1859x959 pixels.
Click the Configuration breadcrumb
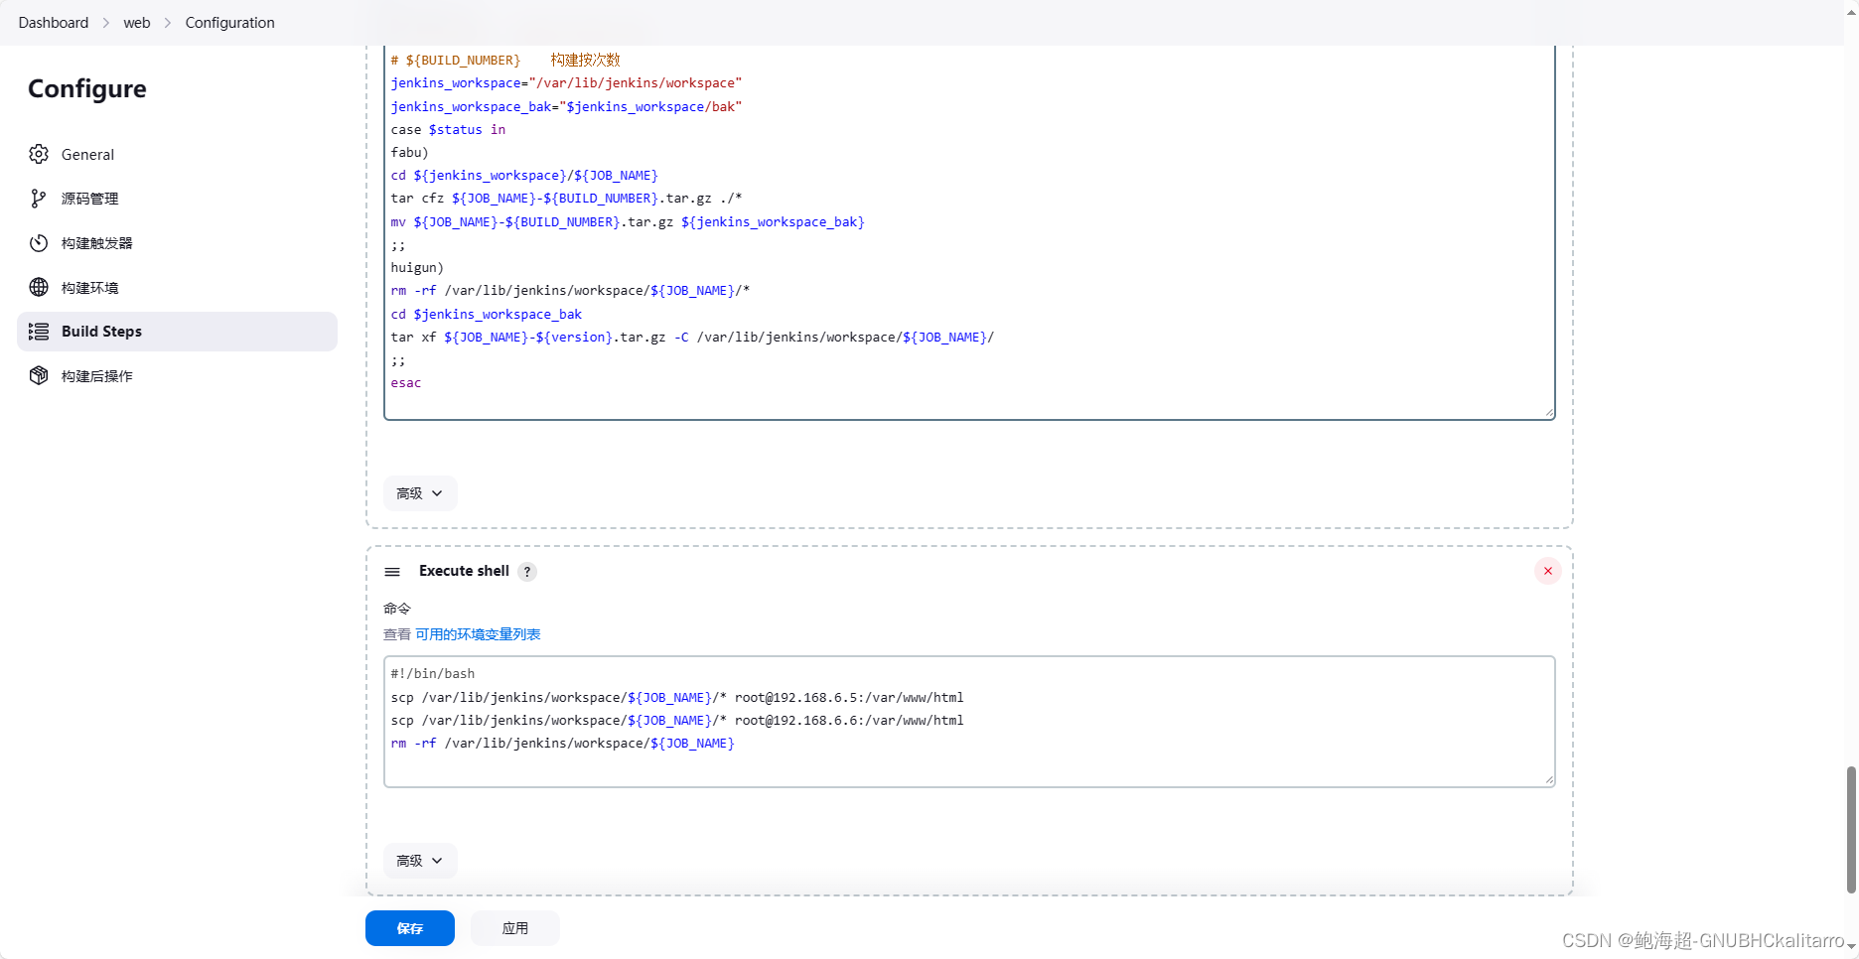pyautogui.click(x=229, y=22)
